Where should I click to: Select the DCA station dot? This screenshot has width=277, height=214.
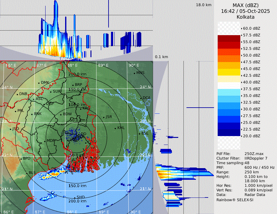[x=141, y=98]
